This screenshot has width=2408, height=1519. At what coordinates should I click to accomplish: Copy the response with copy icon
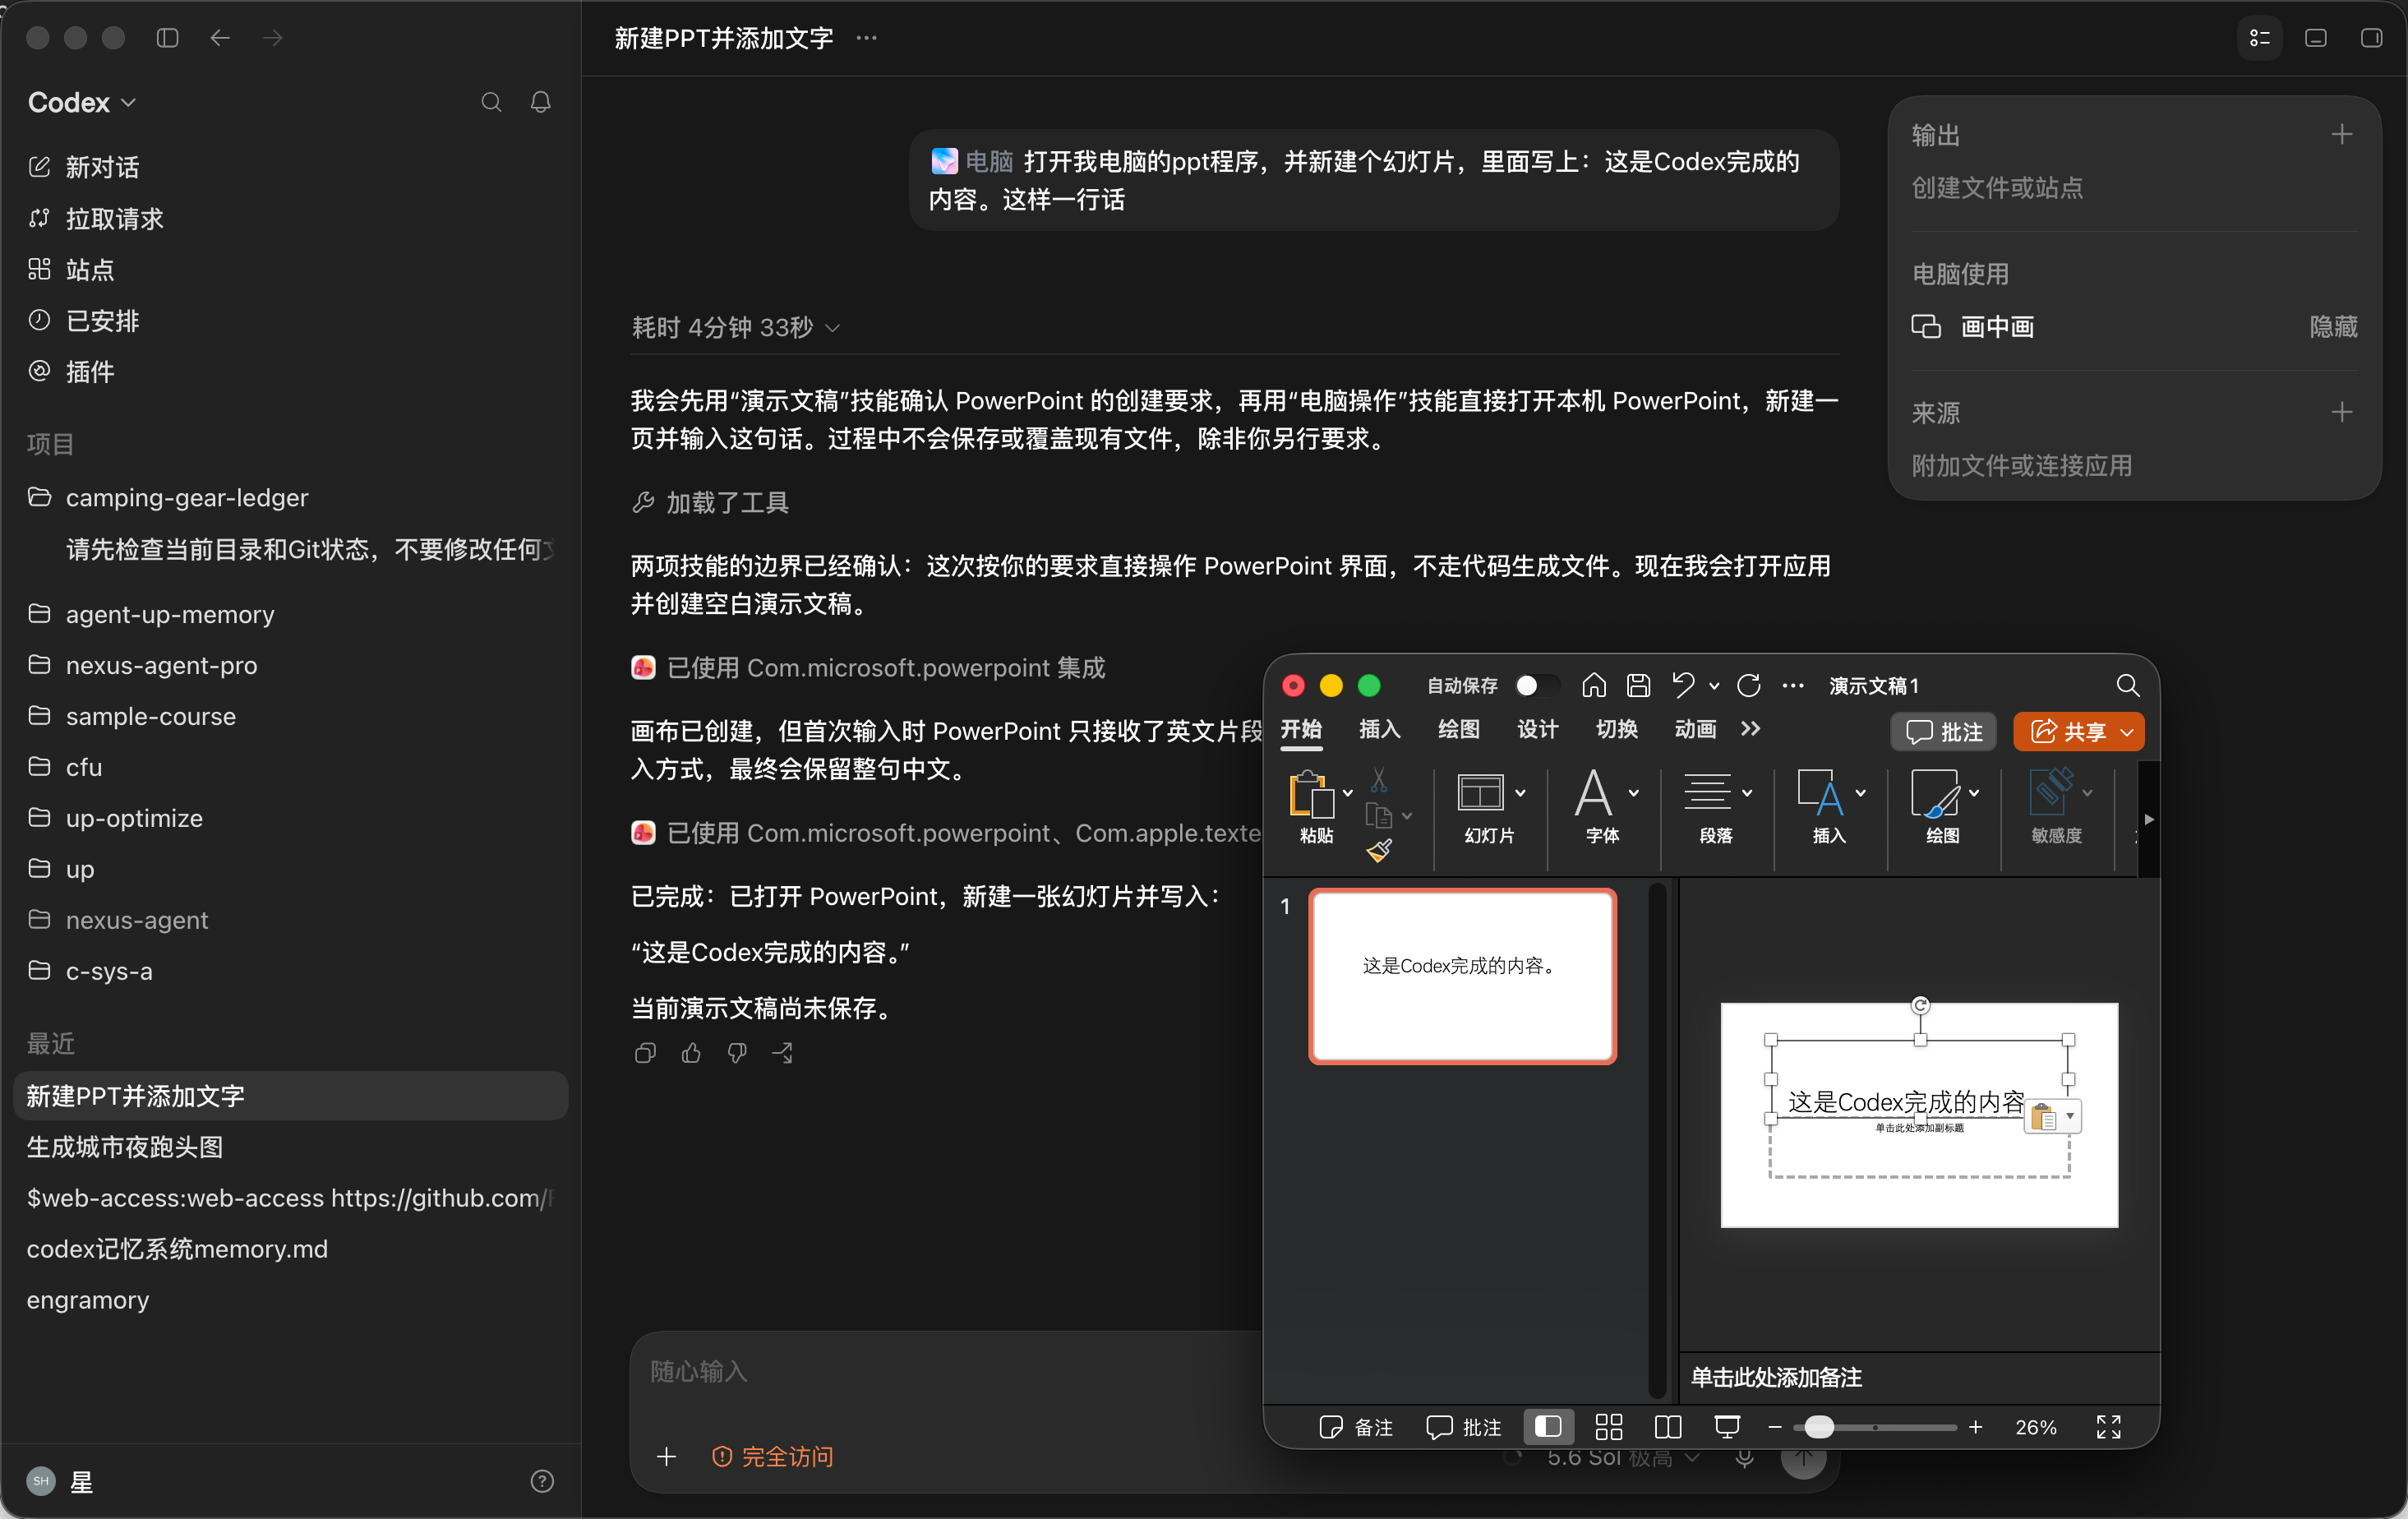pos(645,1053)
